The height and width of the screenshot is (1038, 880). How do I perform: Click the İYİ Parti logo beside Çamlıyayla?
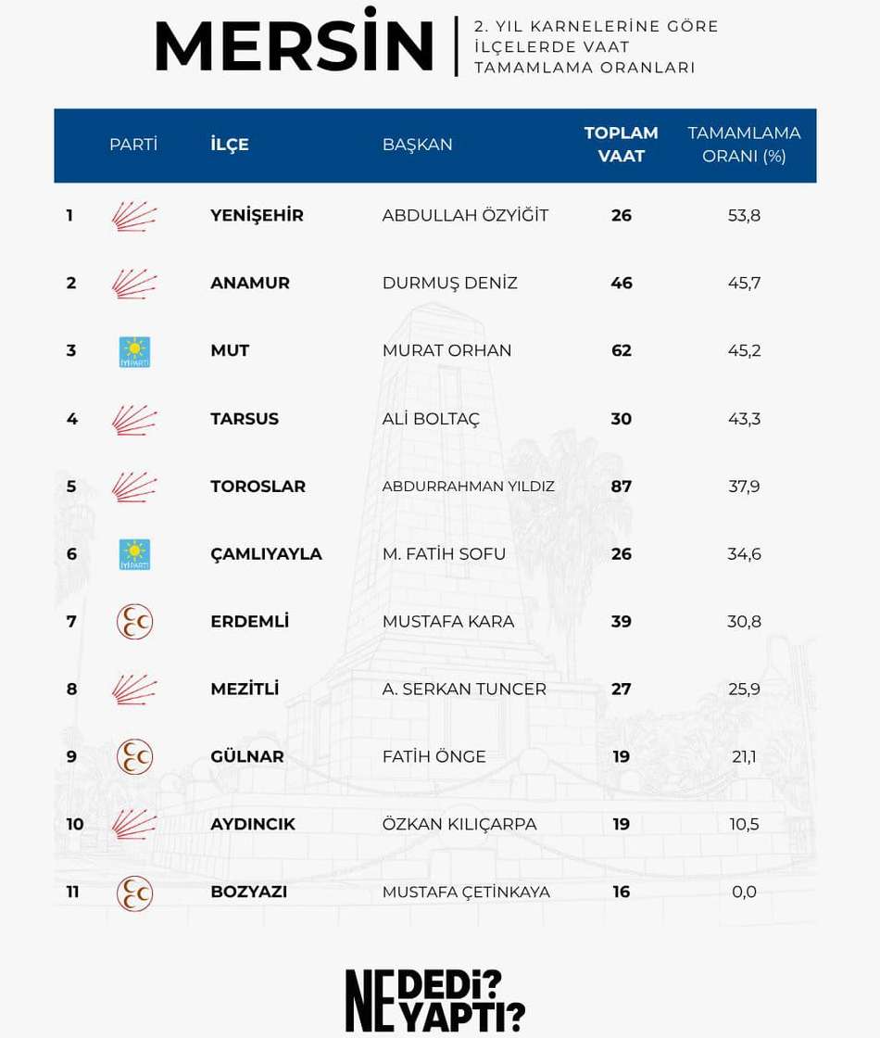tap(134, 554)
